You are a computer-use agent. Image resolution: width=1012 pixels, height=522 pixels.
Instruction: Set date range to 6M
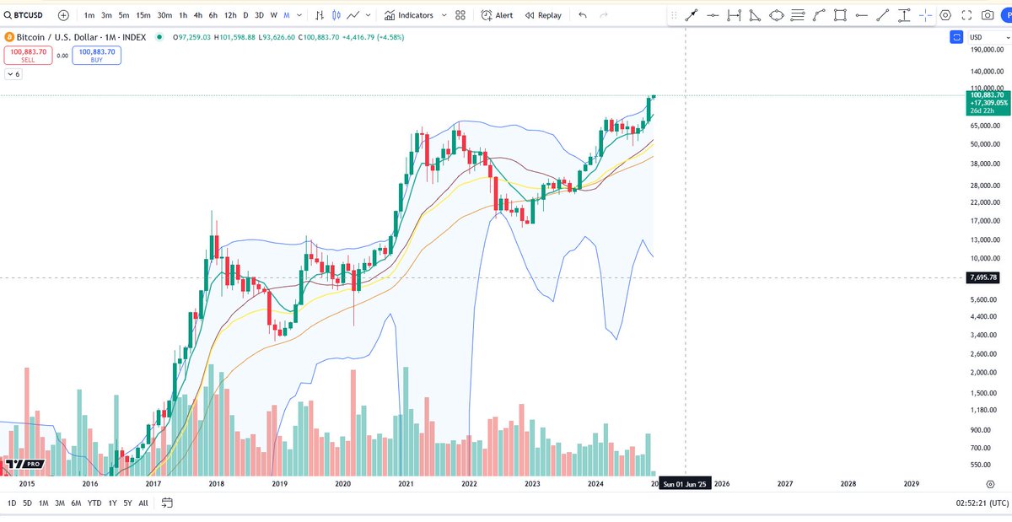tap(76, 503)
